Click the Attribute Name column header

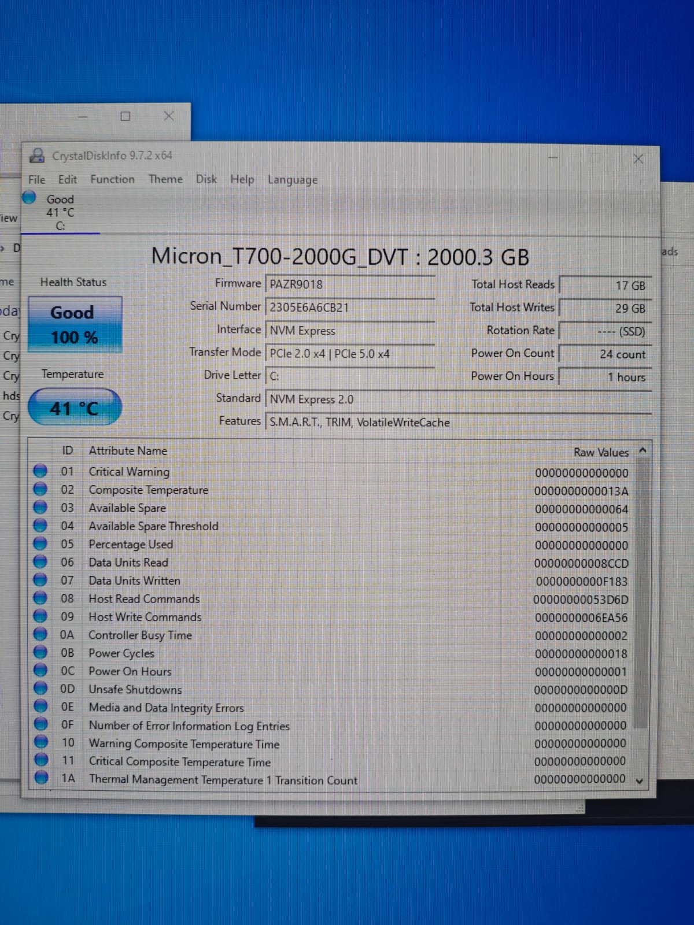128,450
